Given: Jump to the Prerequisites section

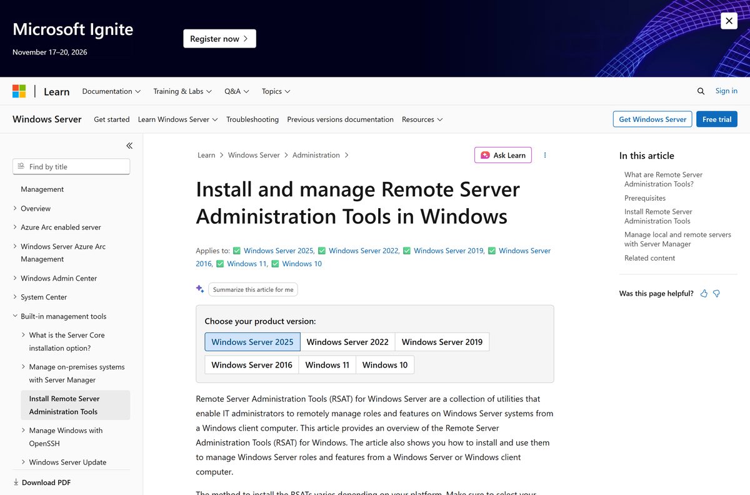Looking at the screenshot, I should click(645, 198).
